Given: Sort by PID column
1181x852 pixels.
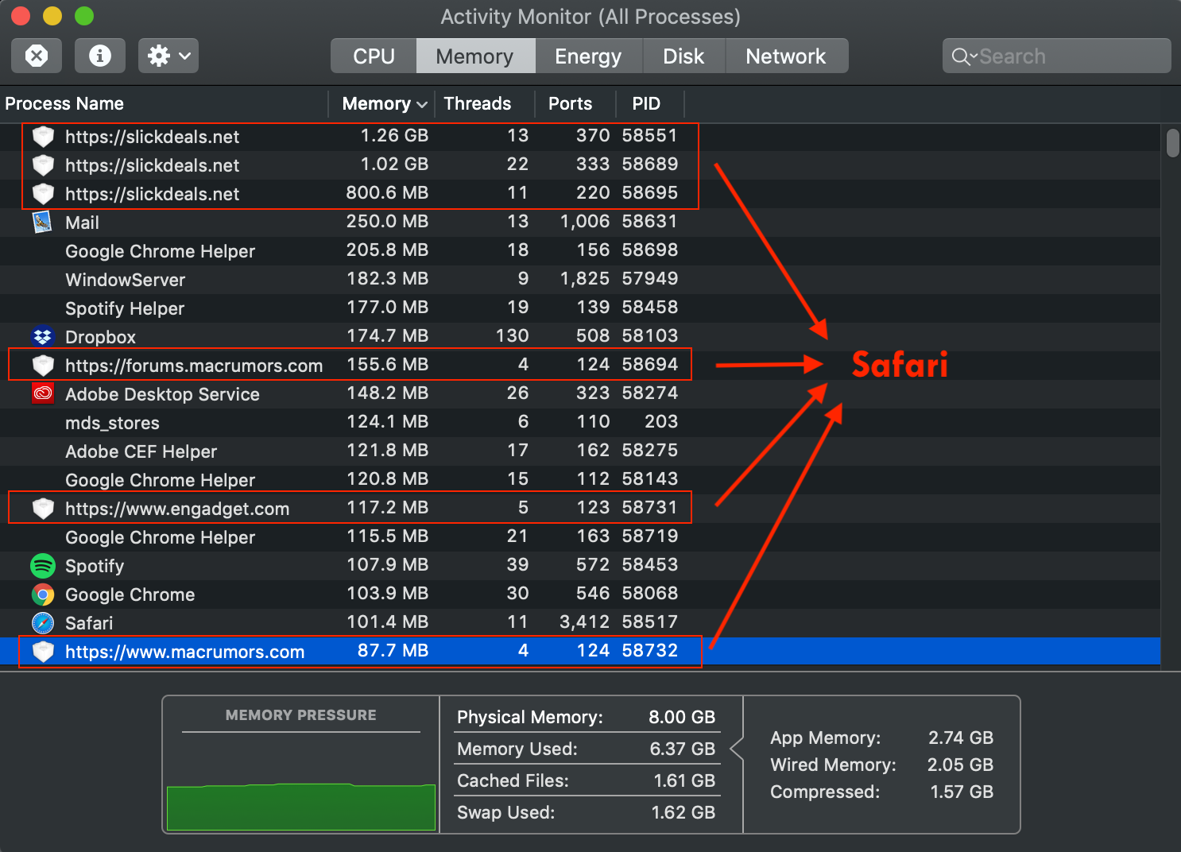Looking at the screenshot, I should pos(649,104).
